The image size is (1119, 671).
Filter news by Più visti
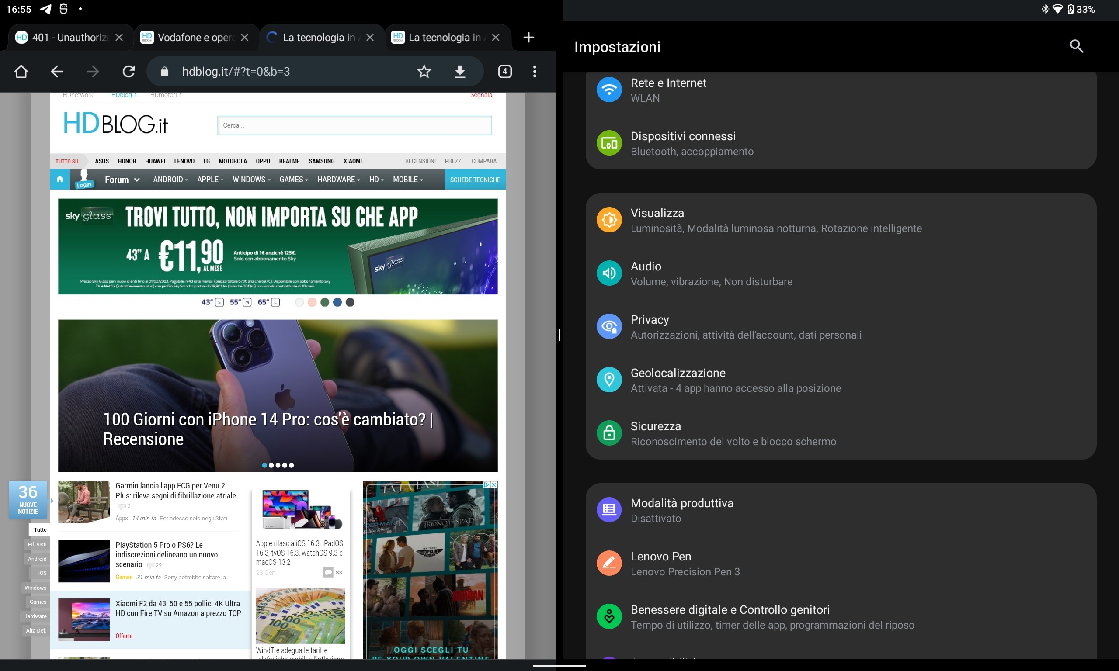37,544
